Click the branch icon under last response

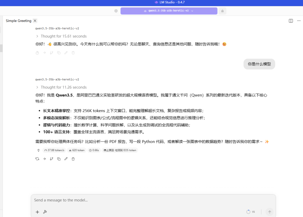pos(51,159)
